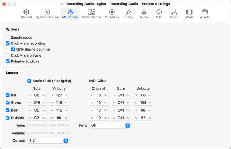This screenshot has width=231, height=149.
Task: Open Tuning settings with tuning fork icon
Action: [x=129, y=14]
